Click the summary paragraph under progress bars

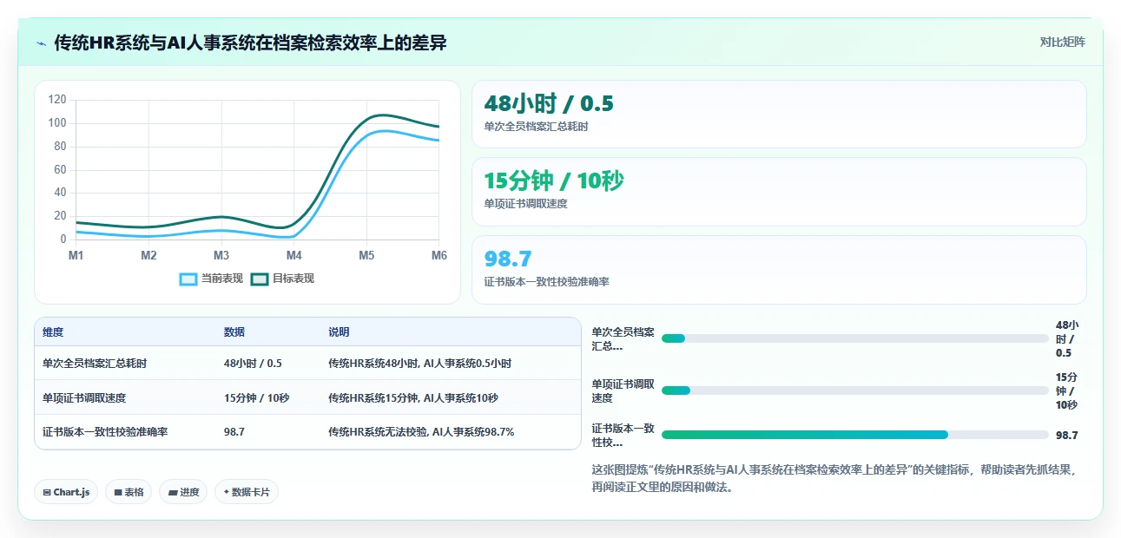point(834,478)
